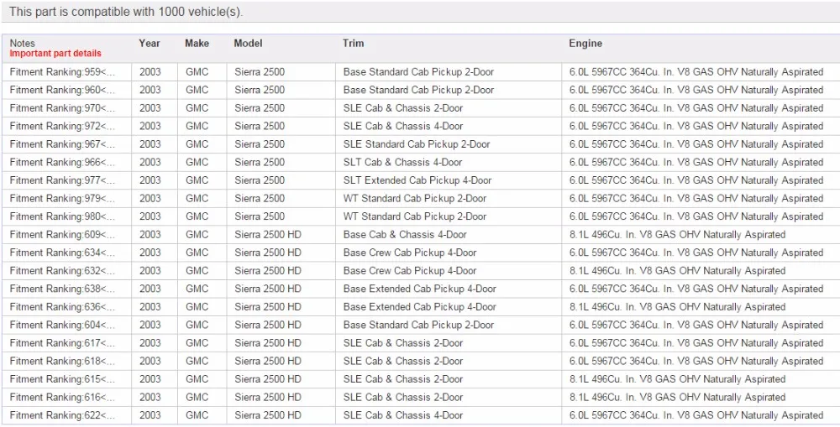840x427 pixels.
Task: Select the 'Fitment Ranking:959' notes cell
Action: tap(67, 71)
